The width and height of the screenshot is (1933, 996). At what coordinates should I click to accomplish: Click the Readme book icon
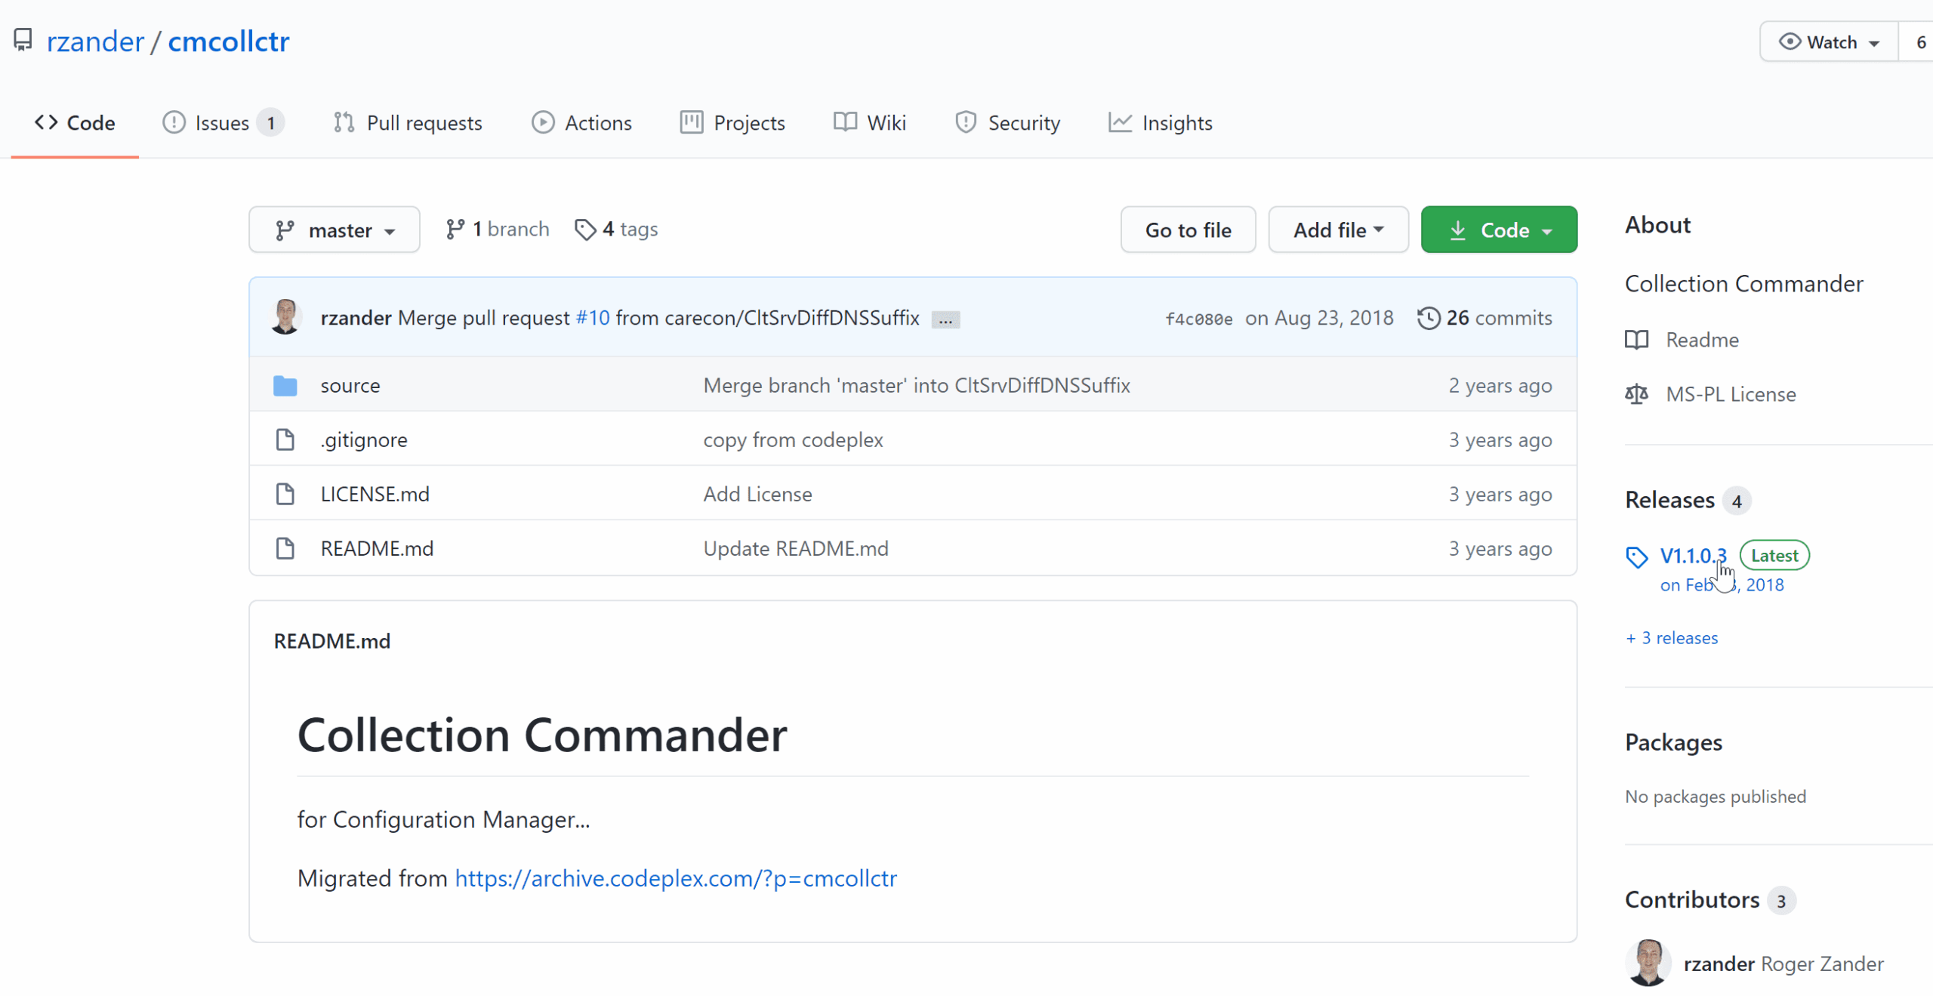(x=1636, y=340)
